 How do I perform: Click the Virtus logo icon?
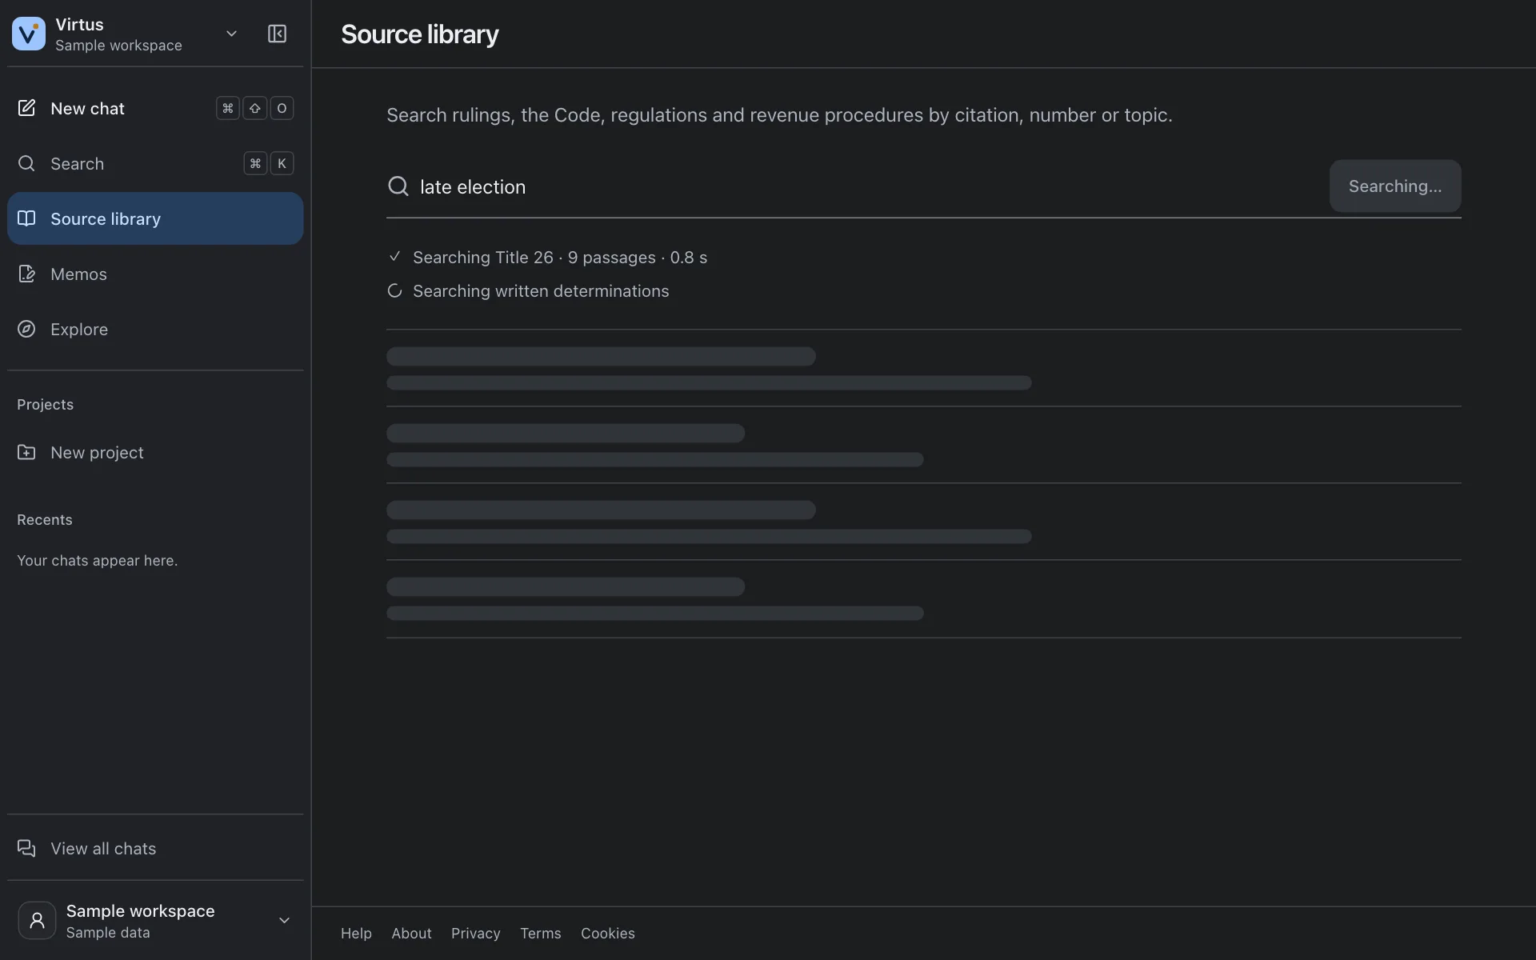click(29, 34)
